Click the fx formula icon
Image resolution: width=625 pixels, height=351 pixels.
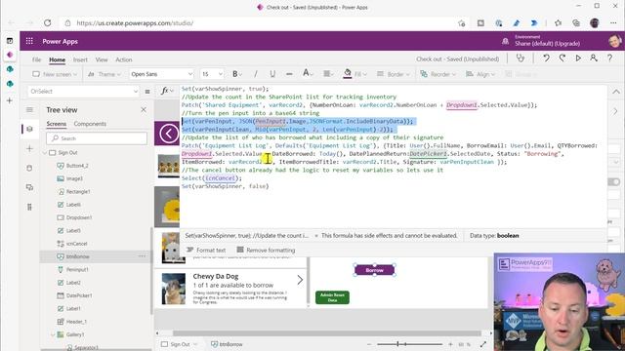tap(166, 91)
